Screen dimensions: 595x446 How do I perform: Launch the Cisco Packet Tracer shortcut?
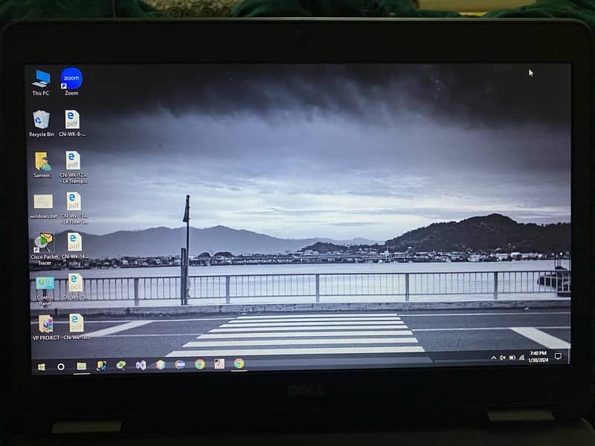coord(45,249)
